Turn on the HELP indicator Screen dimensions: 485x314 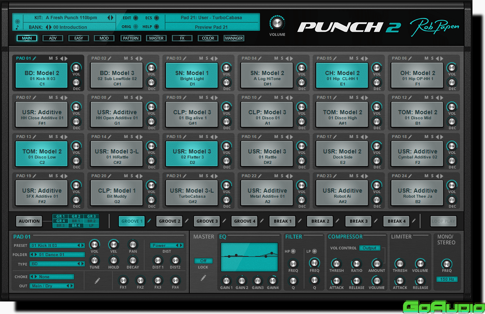tap(157, 27)
